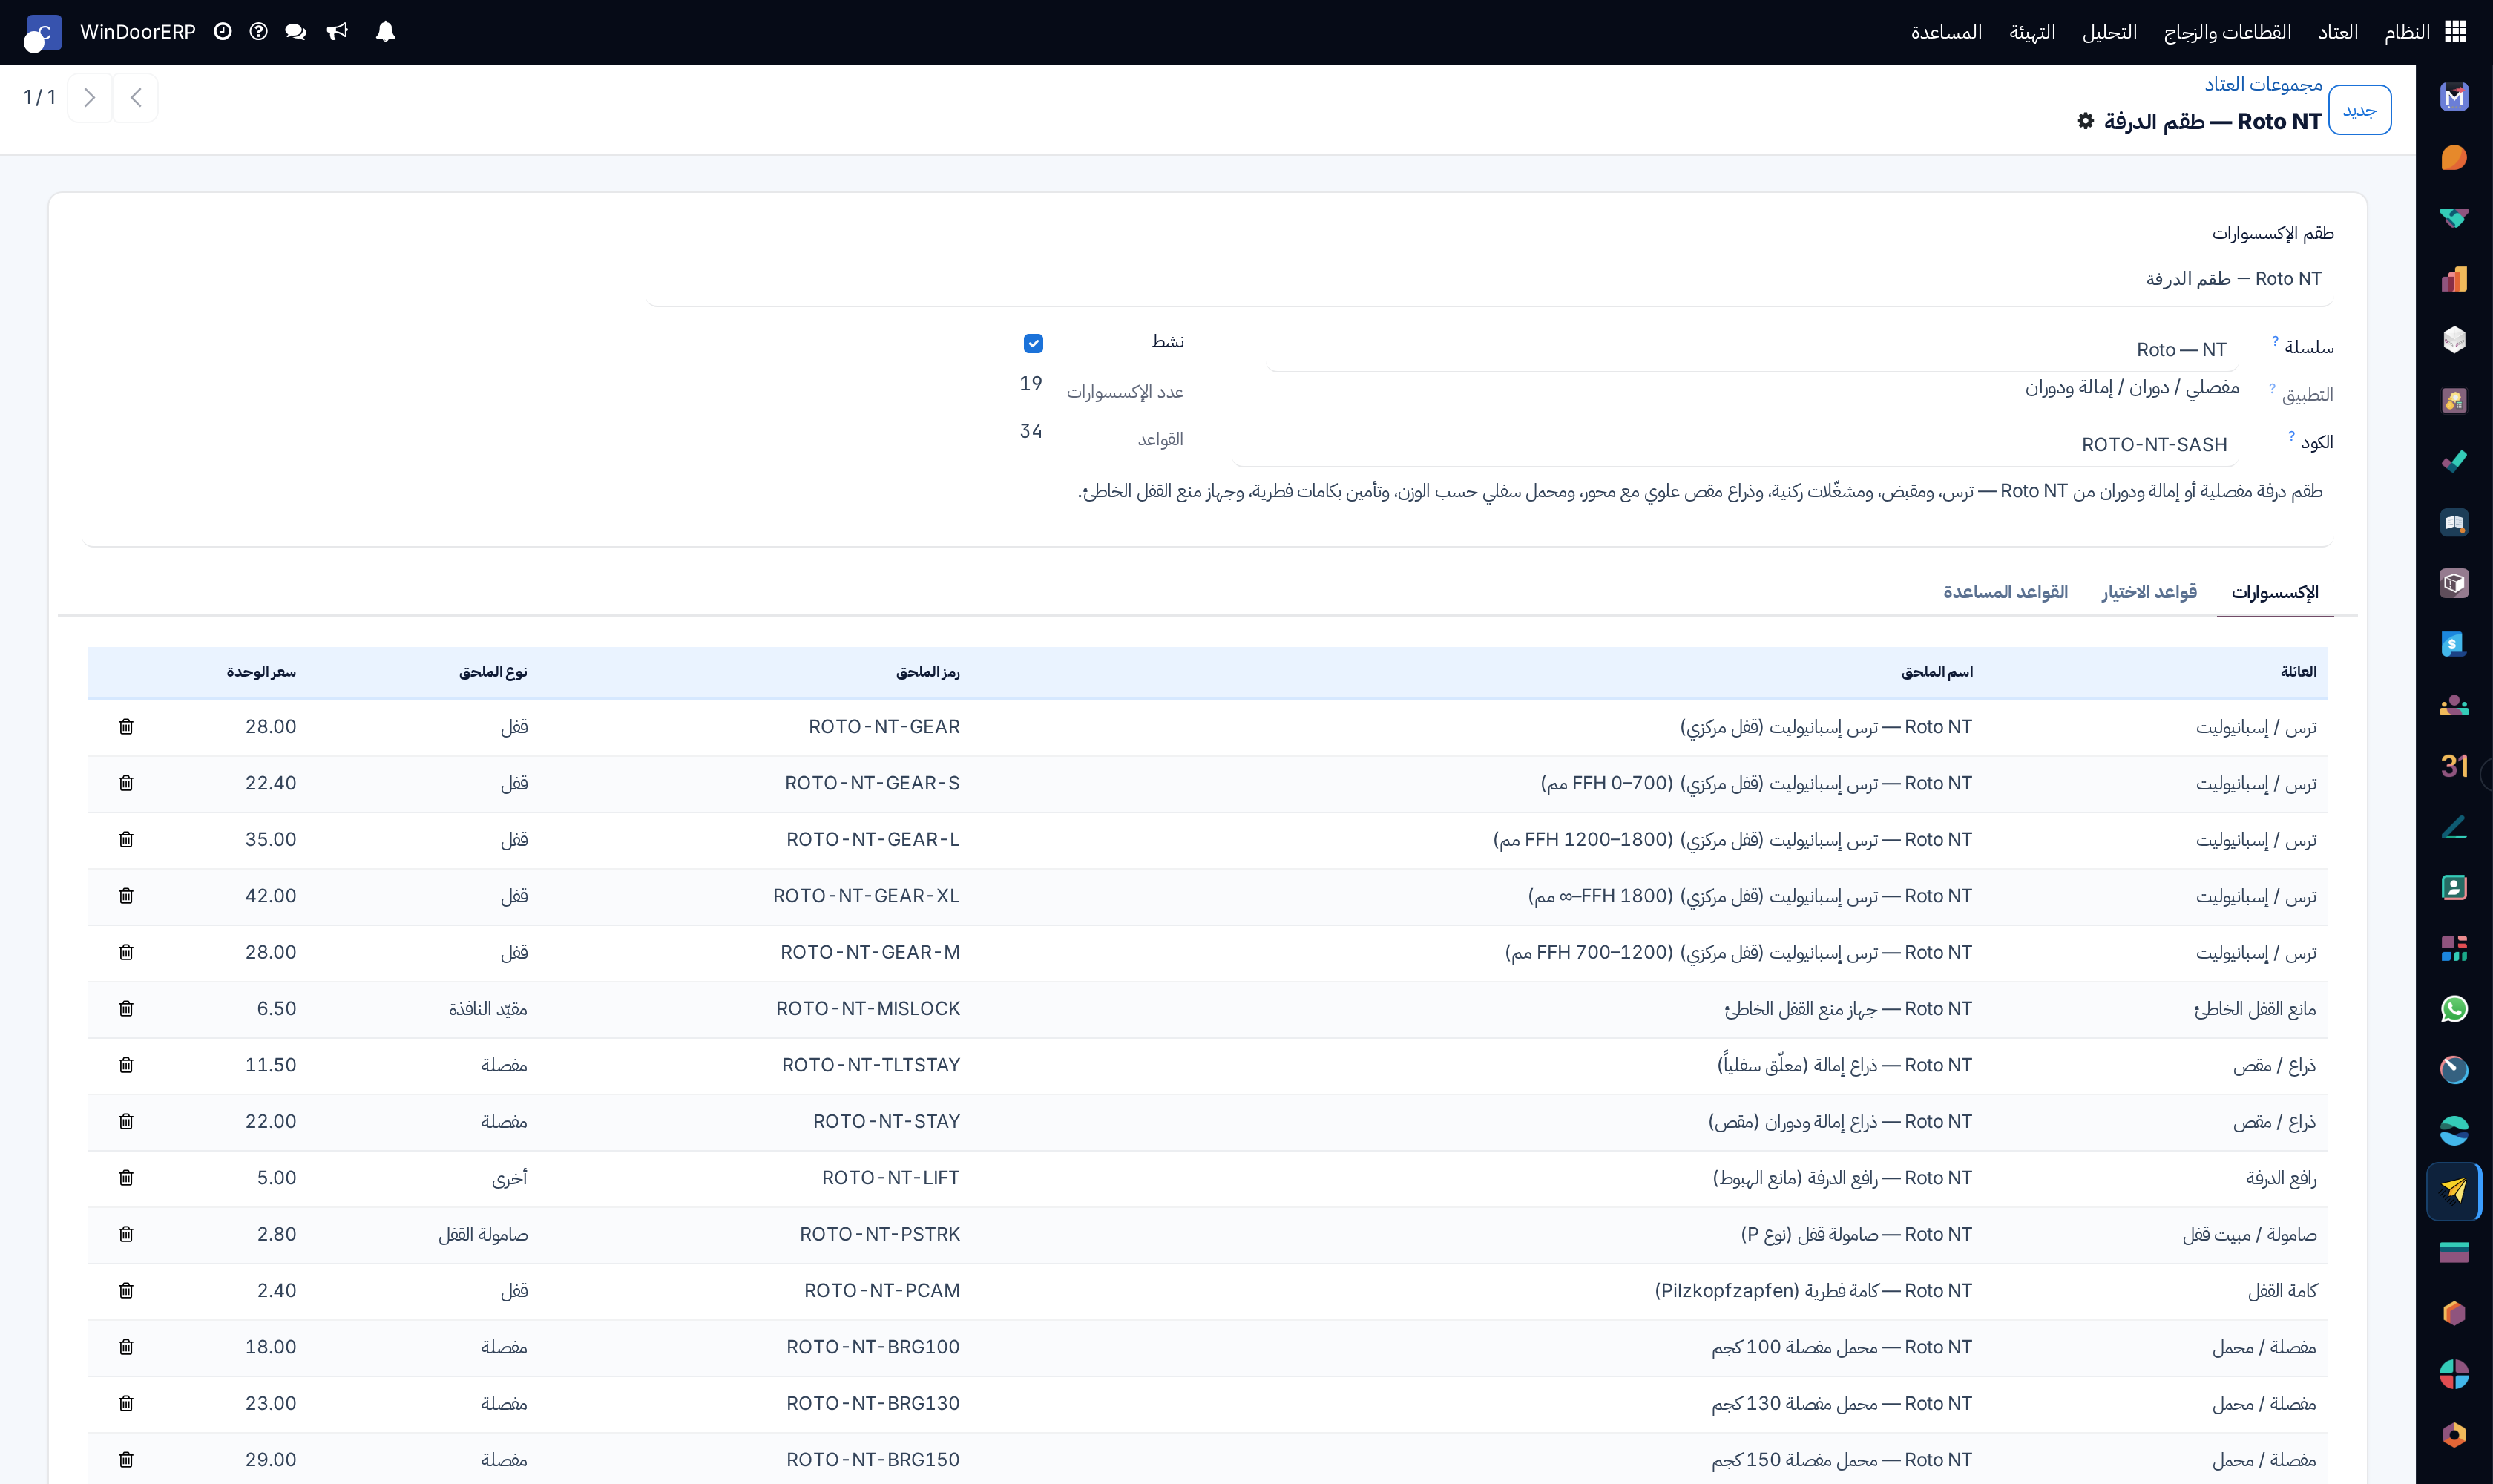Open the open-book sidebar app
Viewport: 2493px width, 1484px height.
click(2454, 522)
